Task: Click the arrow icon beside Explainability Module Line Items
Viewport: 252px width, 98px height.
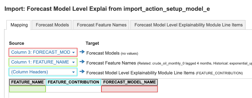Action: tap(82, 71)
